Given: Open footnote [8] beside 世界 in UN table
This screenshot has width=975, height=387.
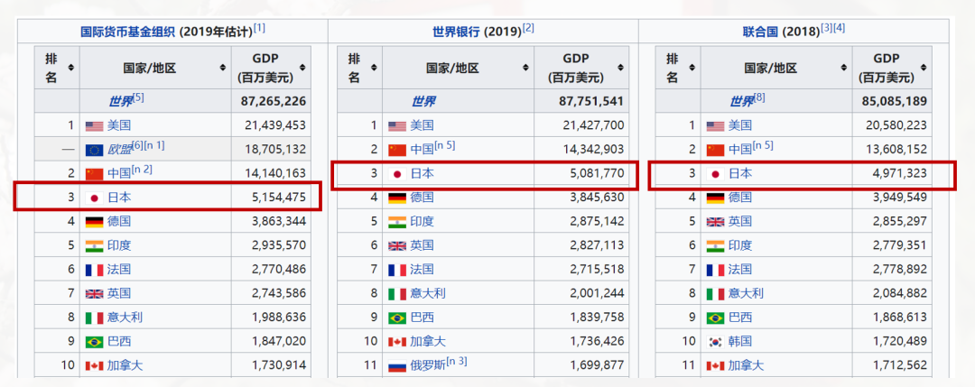Looking at the screenshot, I should [760, 97].
